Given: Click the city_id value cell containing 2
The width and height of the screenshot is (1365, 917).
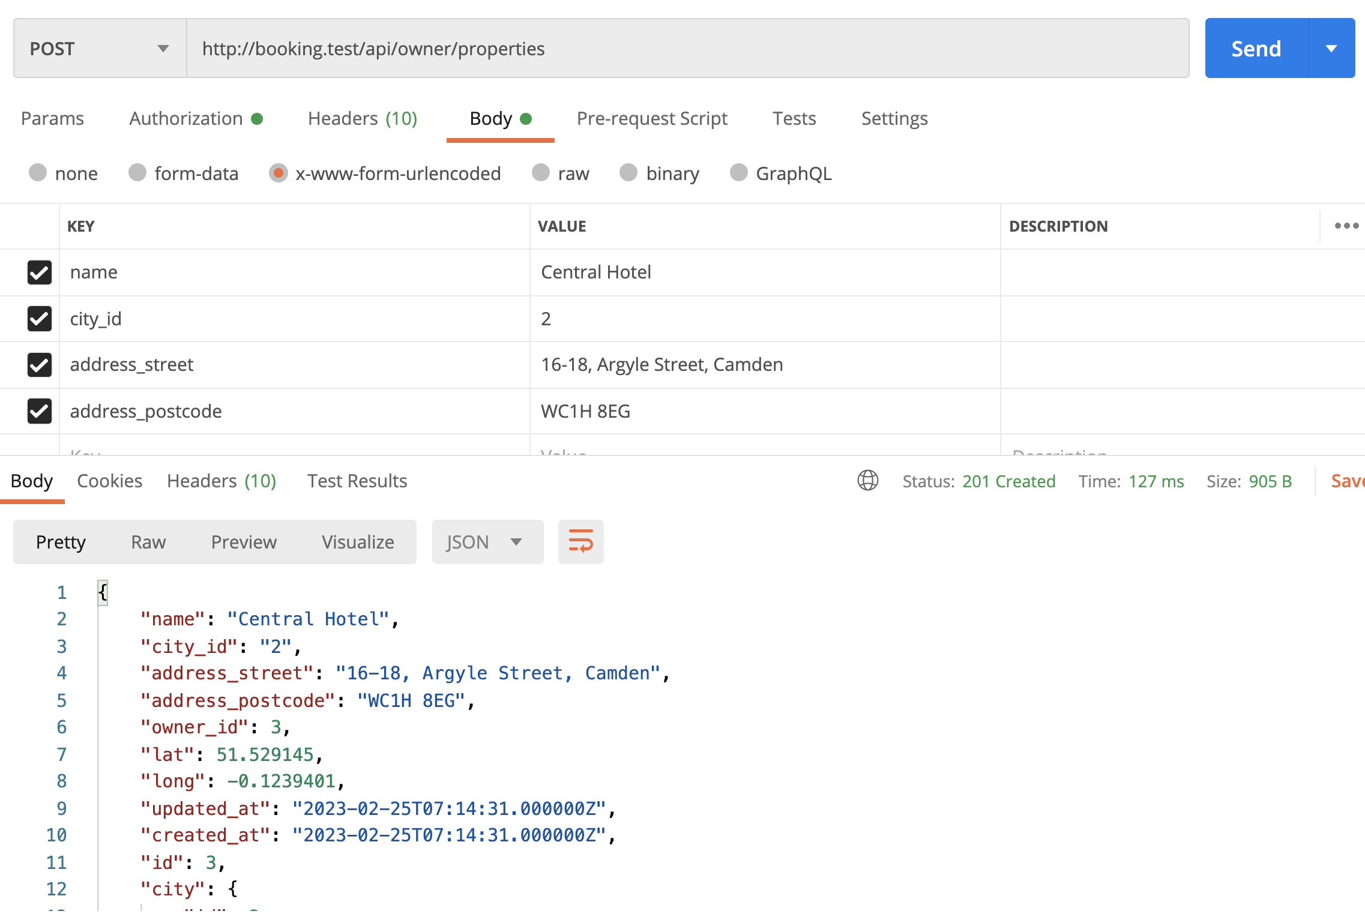Looking at the screenshot, I should [x=765, y=319].
